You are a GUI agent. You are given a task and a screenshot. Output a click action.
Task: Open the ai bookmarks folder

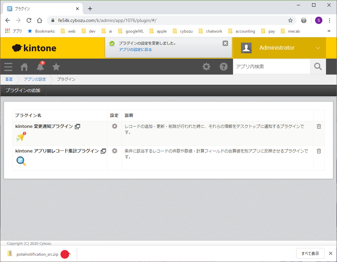[x=107, y=31]
